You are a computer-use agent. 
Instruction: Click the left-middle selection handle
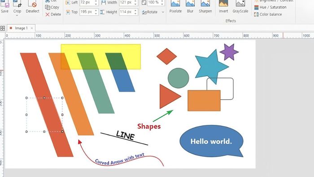coord(26,115)
